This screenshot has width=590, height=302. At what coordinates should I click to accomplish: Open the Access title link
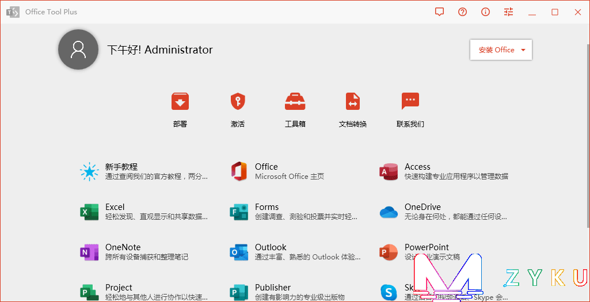(417, 167)
